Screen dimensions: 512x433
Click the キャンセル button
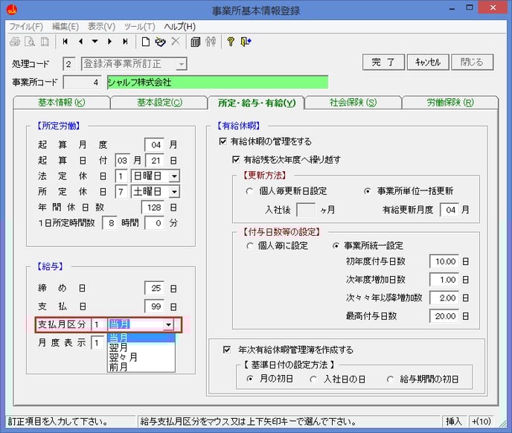pos(428,62)
